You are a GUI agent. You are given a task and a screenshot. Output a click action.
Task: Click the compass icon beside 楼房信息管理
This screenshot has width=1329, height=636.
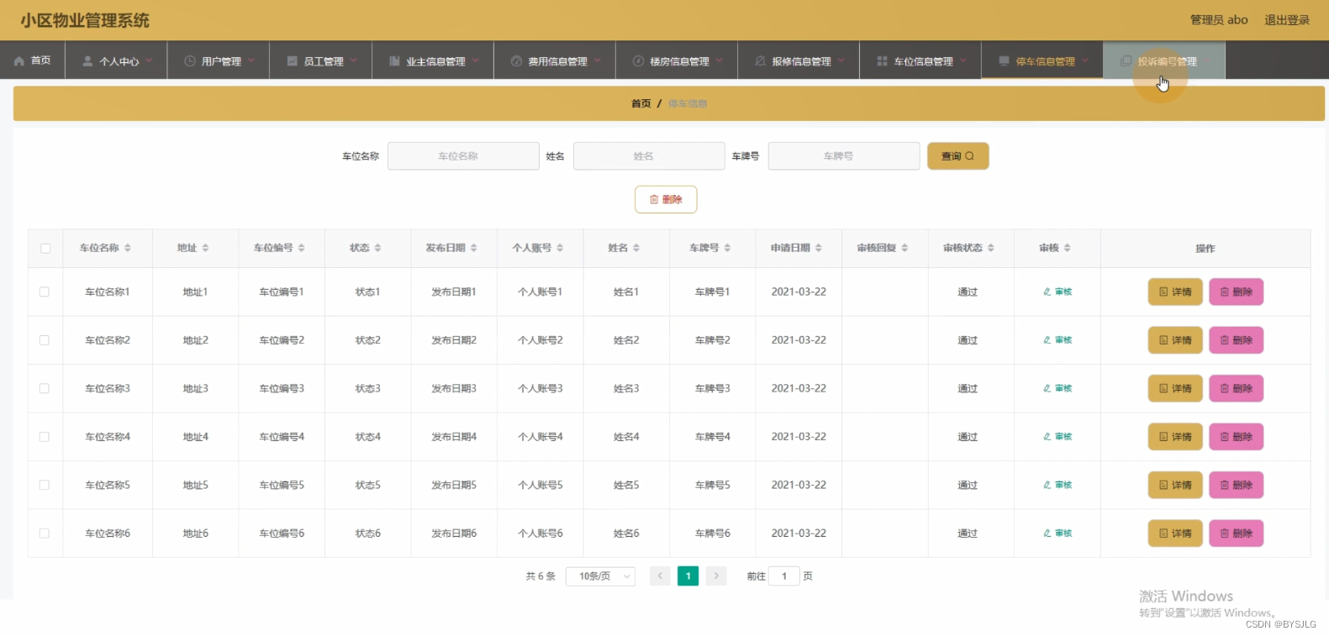(639, 61)
